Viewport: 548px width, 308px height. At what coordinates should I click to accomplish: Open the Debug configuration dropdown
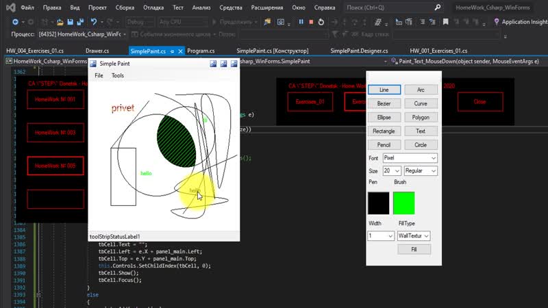(x=140, y=22)
